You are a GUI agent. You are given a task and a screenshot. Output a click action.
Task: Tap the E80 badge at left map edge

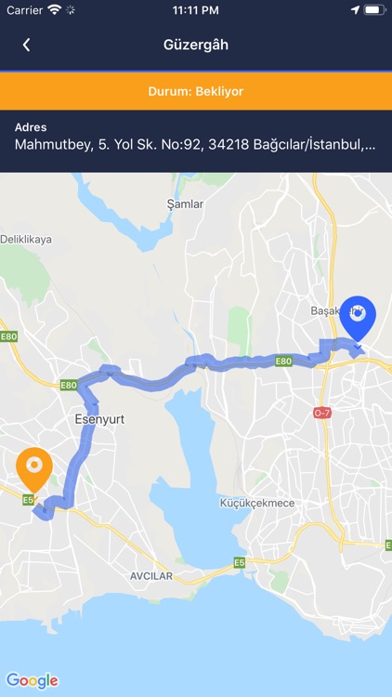tap(8, 336)
